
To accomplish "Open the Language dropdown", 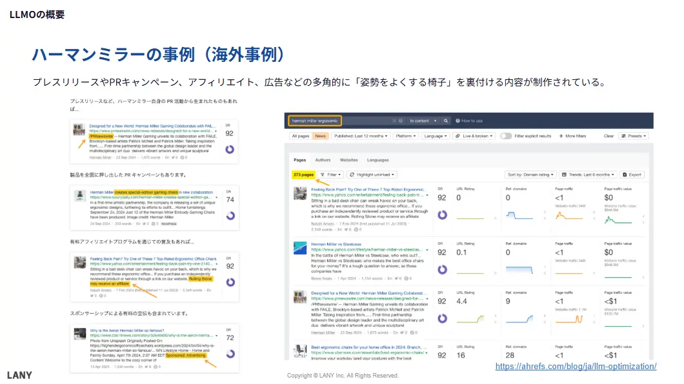I will point(434,135).
